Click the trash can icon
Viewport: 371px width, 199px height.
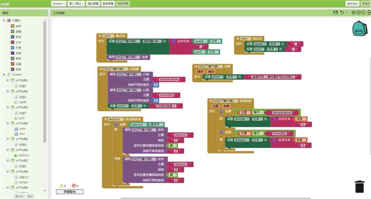[359, 186]
